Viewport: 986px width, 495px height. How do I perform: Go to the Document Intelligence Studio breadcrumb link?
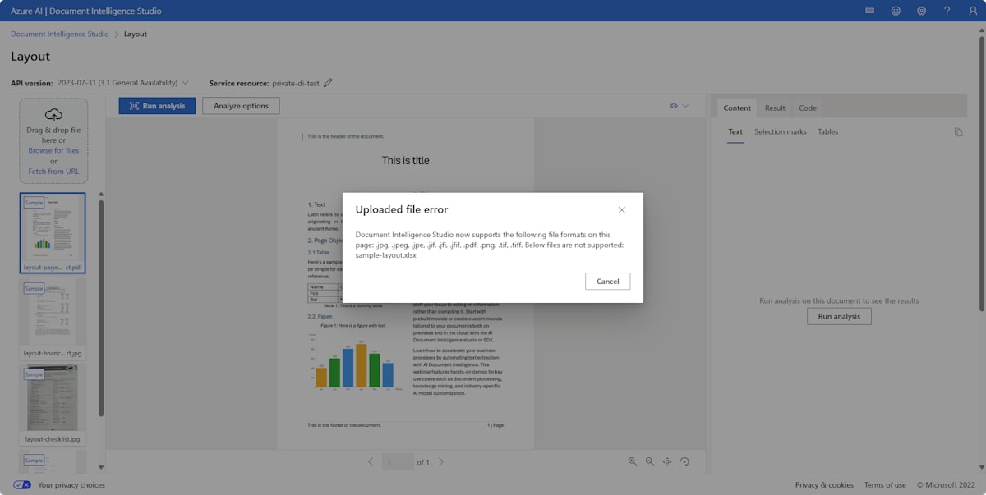(x=59, y=34)
